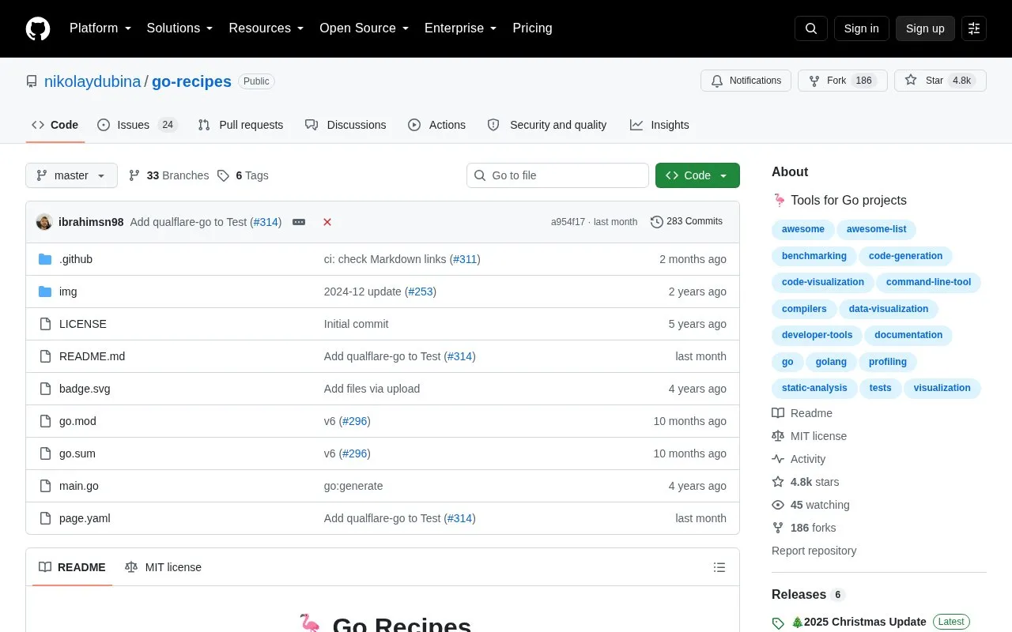The image size is (1012, 632).
Task: Click the star icon next to 4.8k stars
Action: click(x=778, y=482)
